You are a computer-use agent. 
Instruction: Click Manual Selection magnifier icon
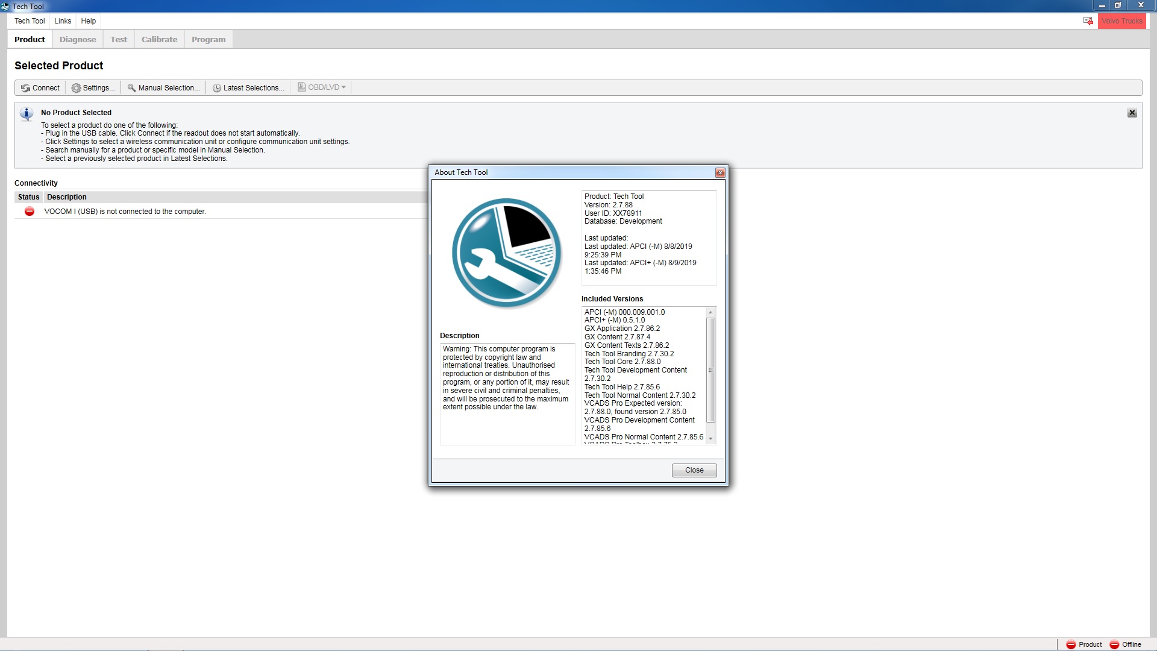(131, 88)
